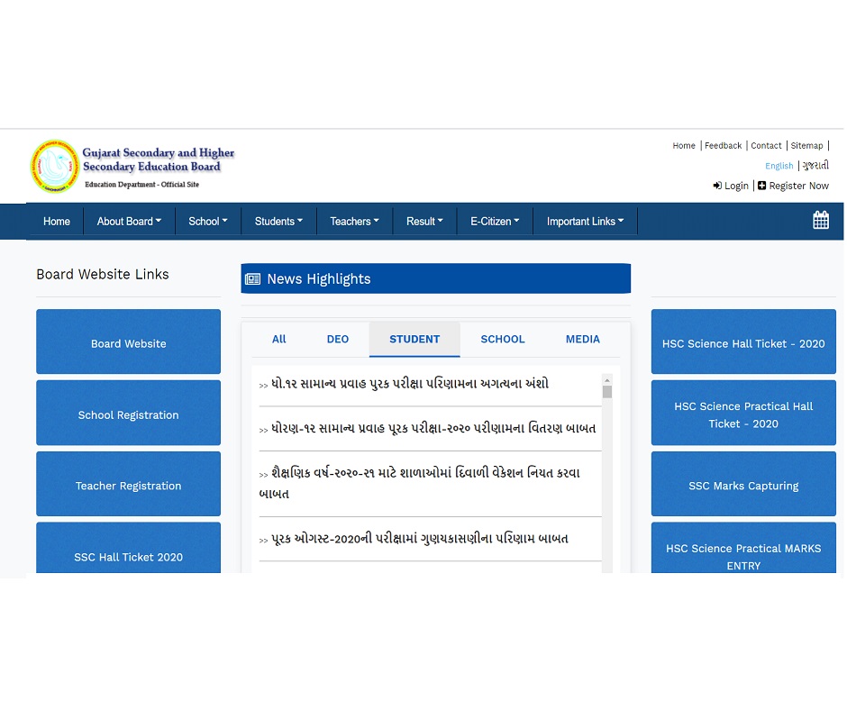Open the SSC Hall Ticket 2020 button

click(x=129, y=547)
